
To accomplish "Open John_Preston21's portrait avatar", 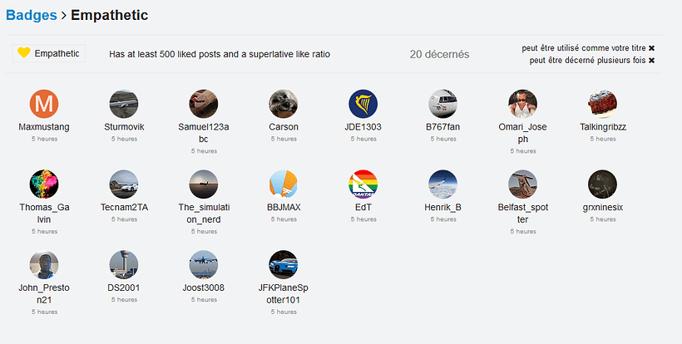I will point(44,264).
